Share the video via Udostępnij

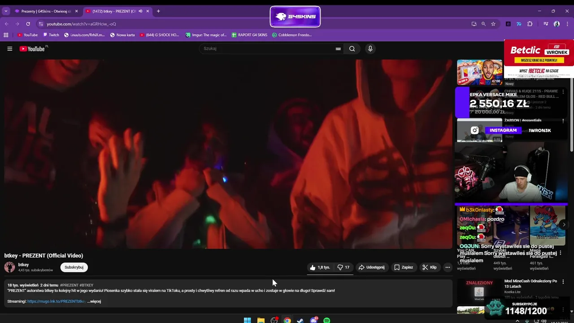click(371, 267)
